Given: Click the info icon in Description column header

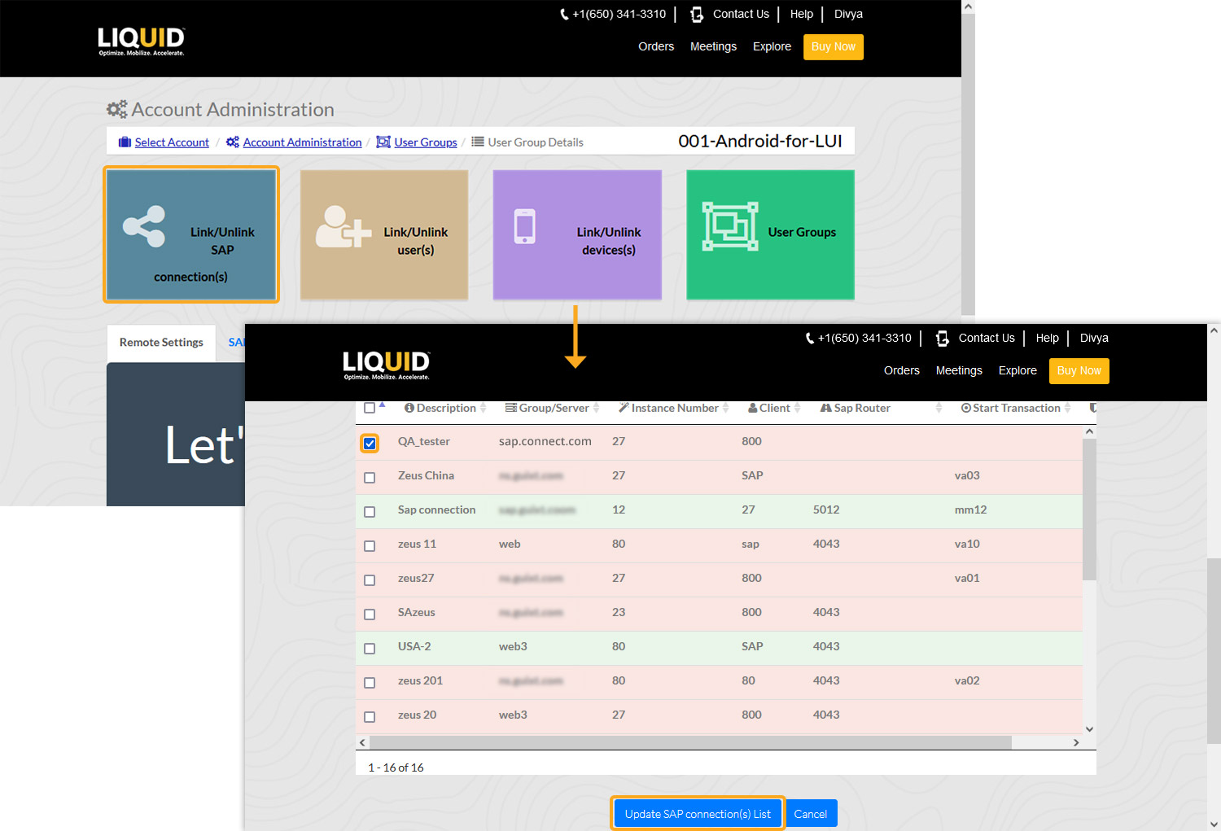Looking at the screenshot, I should [409, 408].
